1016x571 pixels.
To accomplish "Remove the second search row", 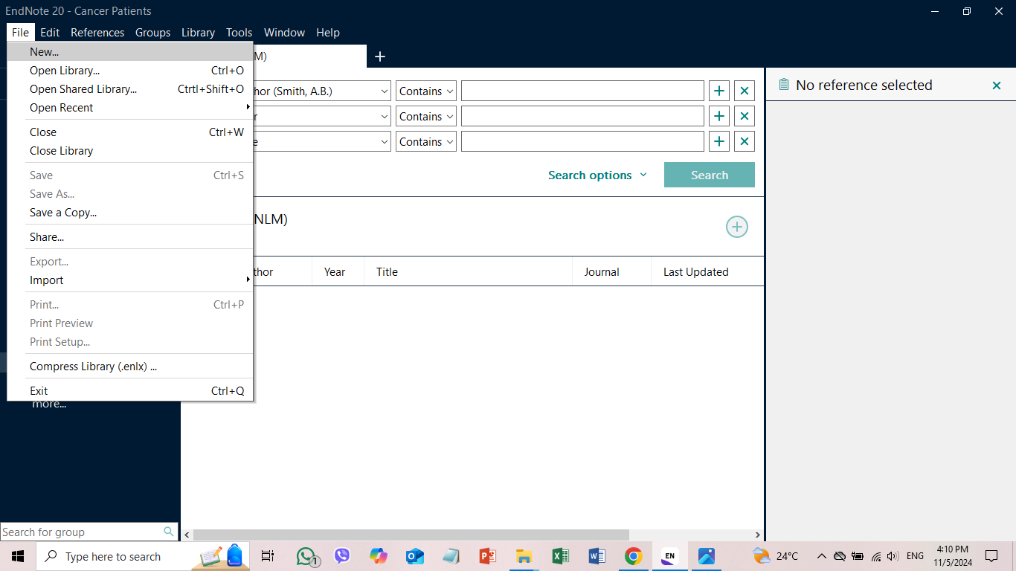I will click(x=745, y=117).
